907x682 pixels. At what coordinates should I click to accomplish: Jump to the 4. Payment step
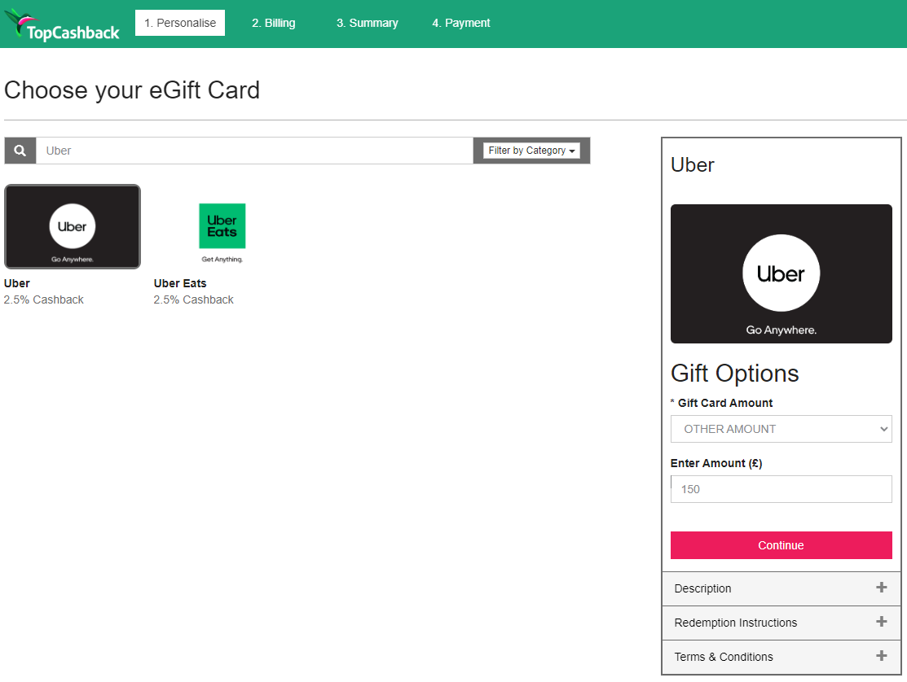point(461,23)
